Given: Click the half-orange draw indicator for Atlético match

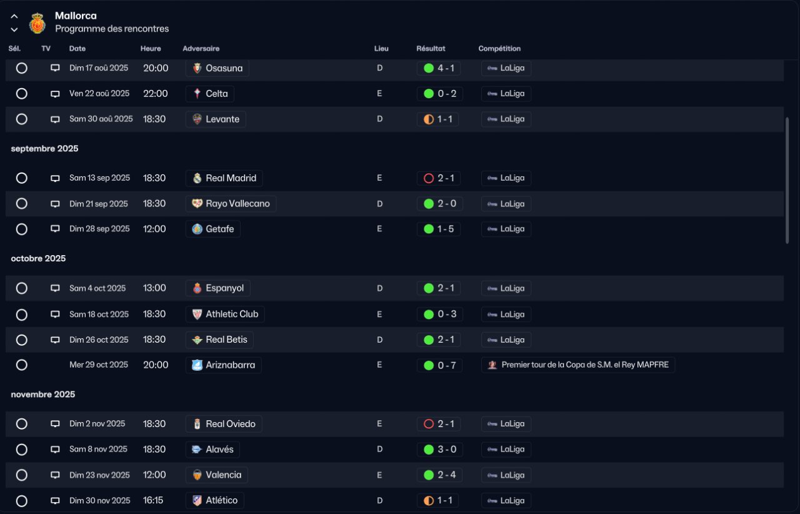Looking at the screenshot, I should [429, 501].
